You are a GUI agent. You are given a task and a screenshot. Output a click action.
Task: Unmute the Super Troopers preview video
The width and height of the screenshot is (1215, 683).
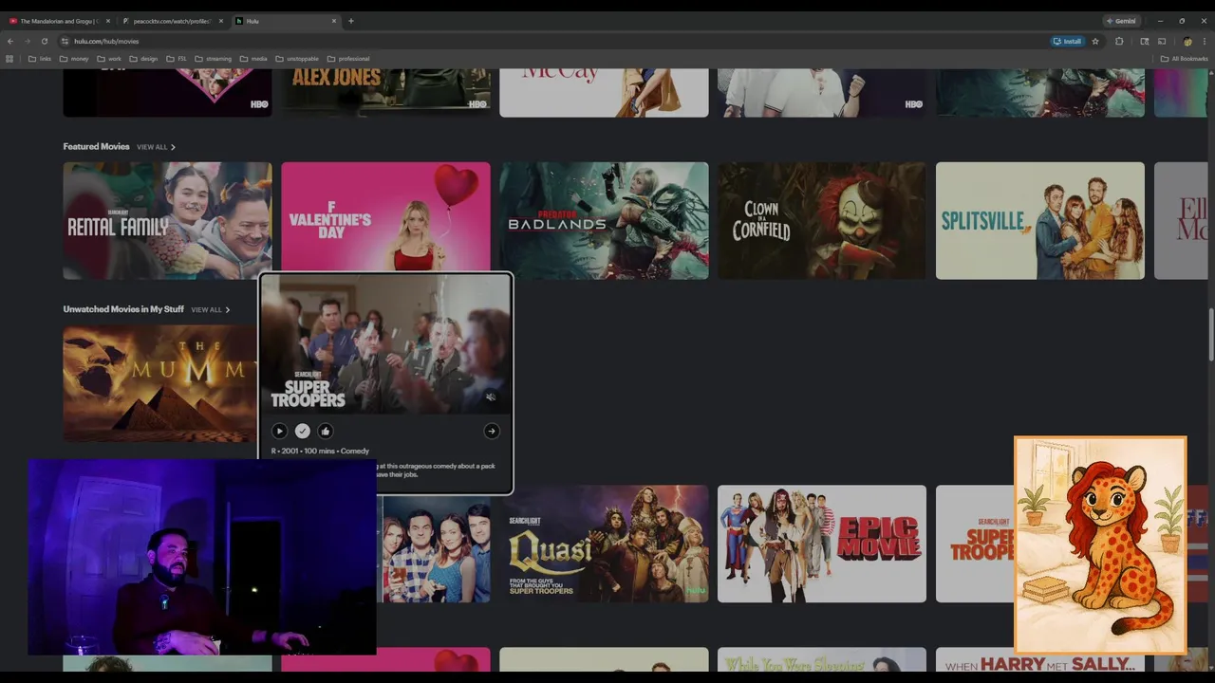tap(491, 397)
